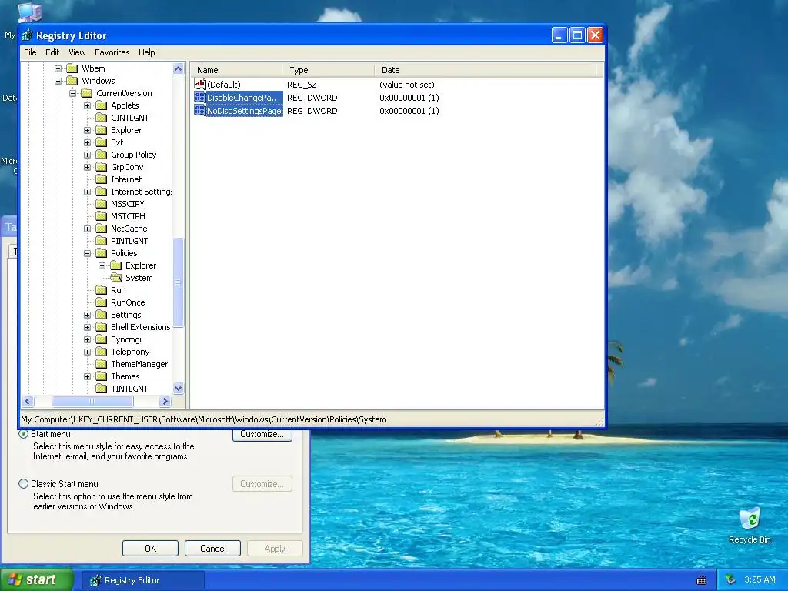Screen dimensions: 788x591
Task: Select the Explorer key under CurrentVersion
Action: click(126, 130)
